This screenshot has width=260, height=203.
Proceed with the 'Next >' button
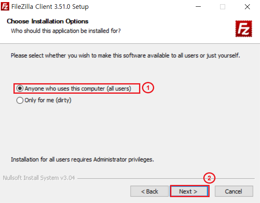(x=189, y=191)
